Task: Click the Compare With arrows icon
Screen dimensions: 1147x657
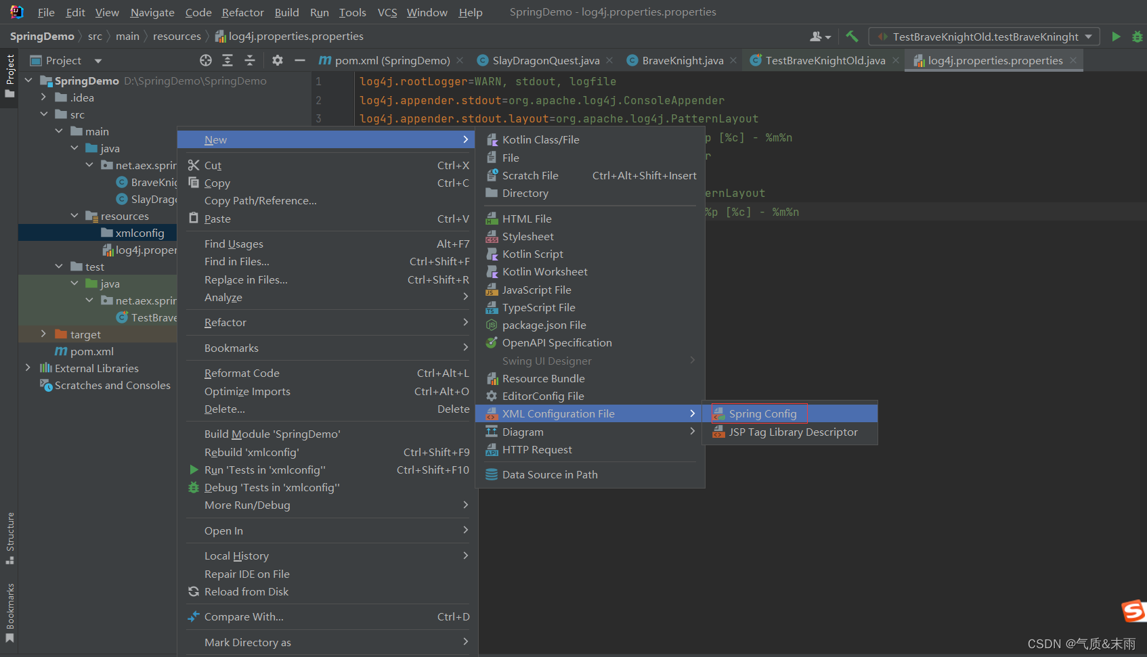Action: point(194,616)
